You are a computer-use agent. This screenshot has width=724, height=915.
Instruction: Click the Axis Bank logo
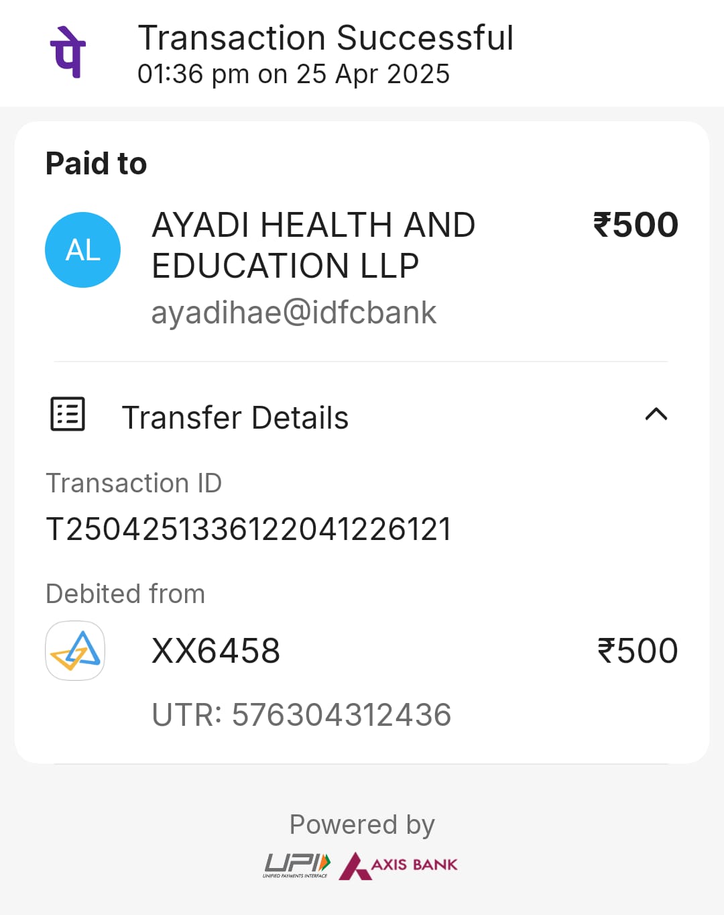point(399,865)
